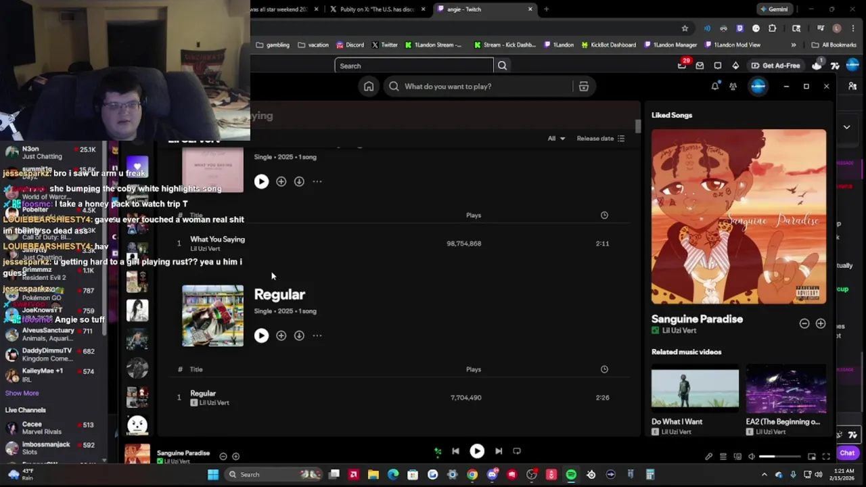Toggle repeat in Spotify player
The height and width of the screenshot is (487, 866).
tap(517, 451)
